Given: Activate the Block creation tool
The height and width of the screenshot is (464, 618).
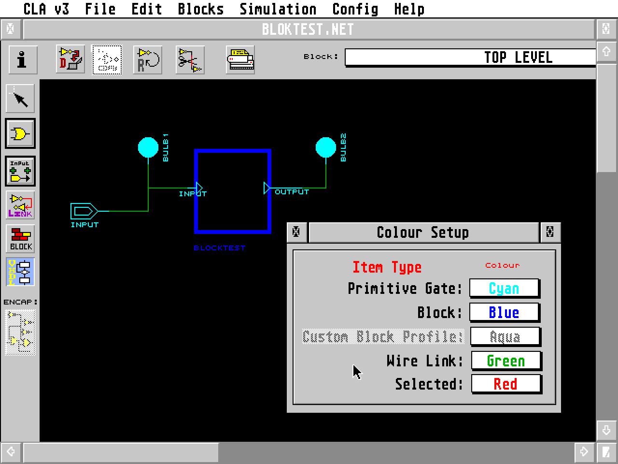Looking at the screenshot, I should (x=20, y=238).
